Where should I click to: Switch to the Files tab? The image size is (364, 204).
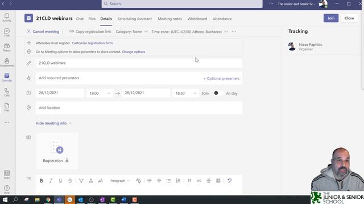point(92,19)
